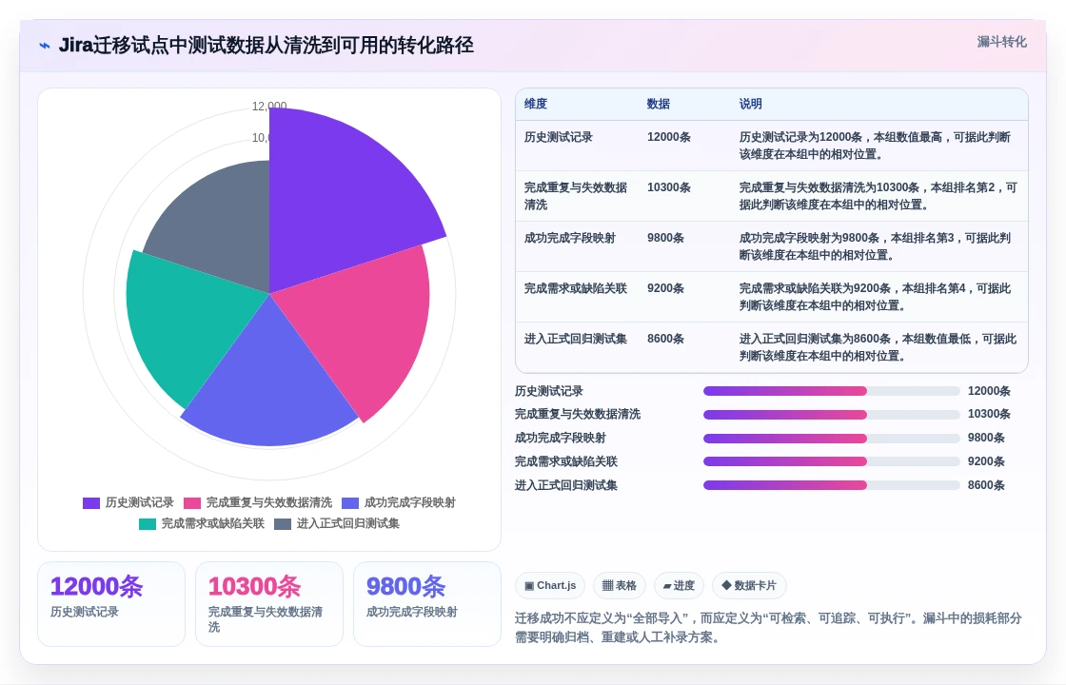Click the icon inside the Chart.js chip
Image resolution: width=1066 pixels, height=685 pixels.
pos(529,586)
